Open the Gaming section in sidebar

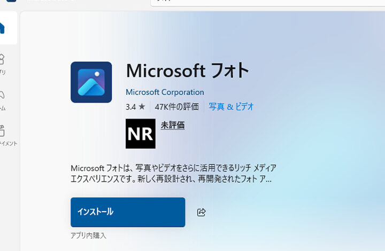pyautogui.click(x=2, y=100)
